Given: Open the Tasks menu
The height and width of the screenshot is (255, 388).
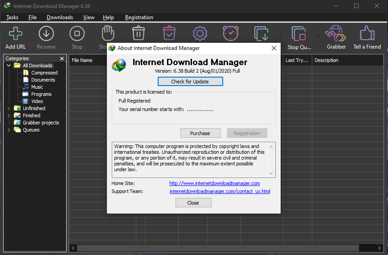Looking at the screenshot, I should tap(12, 17).
